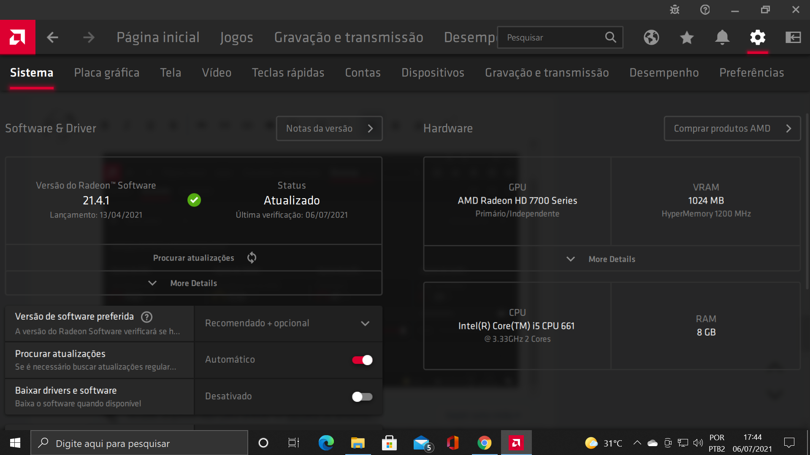Go back with the left arrow
The width and height of the screenshot is (810, 455).
52,38
